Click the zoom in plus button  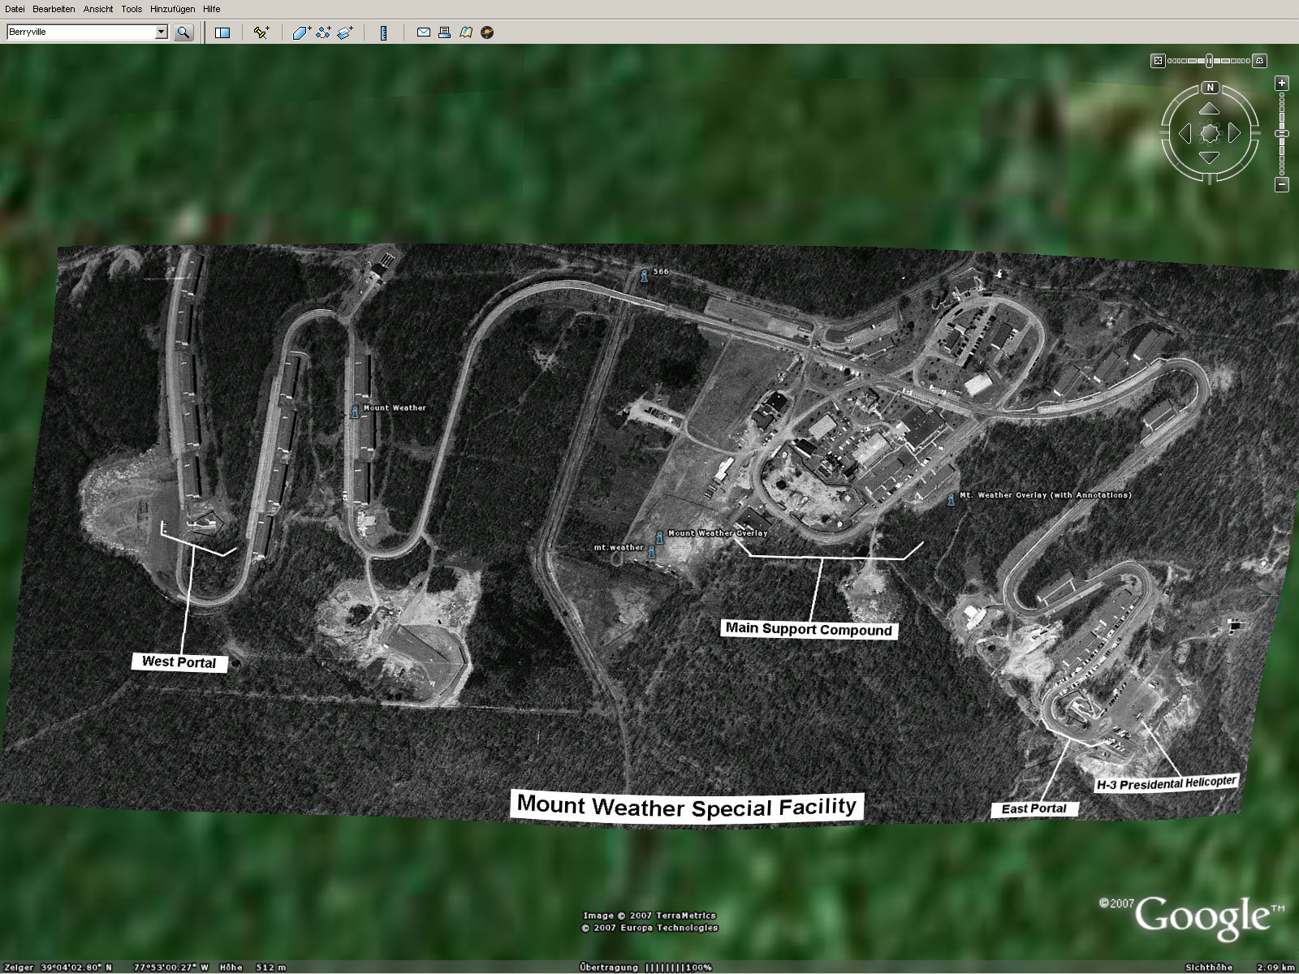[x=1282, y=84]
